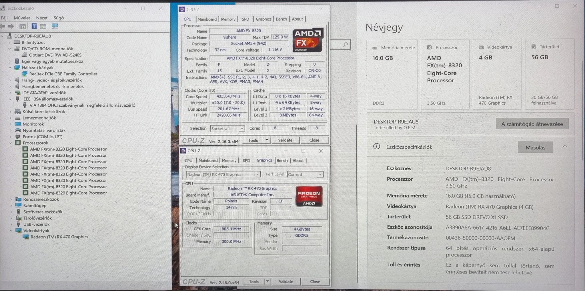Click the Memória mérete card icon
Viewport: 585px width, 291px height.
click(x=375, y=48)
